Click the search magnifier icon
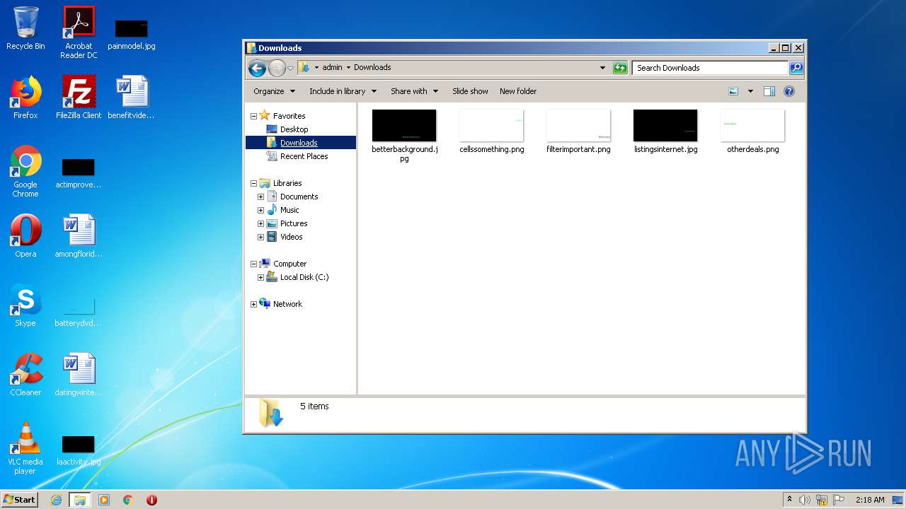Viewport: 906px width, 509px height. 796,68
